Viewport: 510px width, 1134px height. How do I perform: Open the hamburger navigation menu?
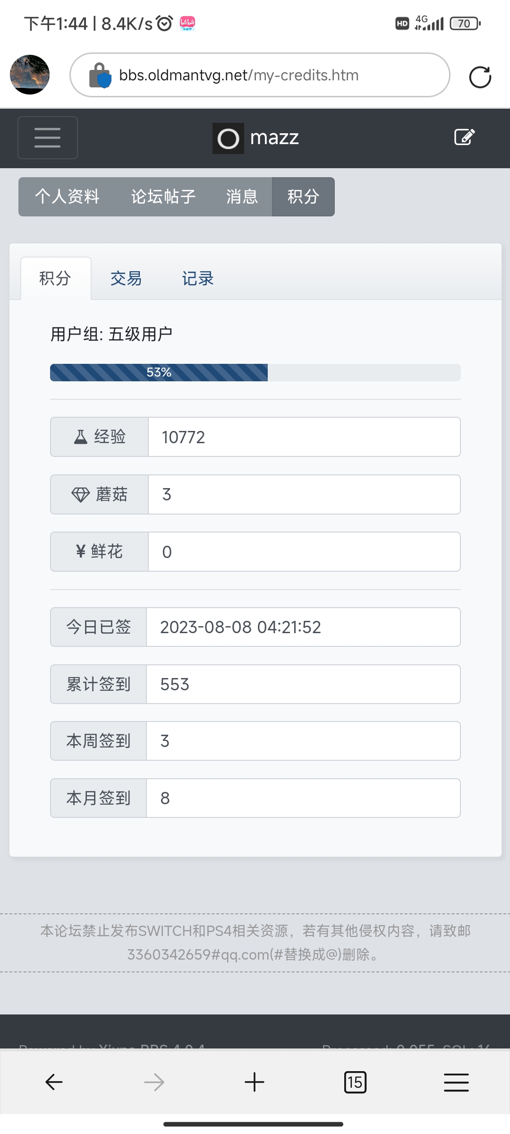47,137
